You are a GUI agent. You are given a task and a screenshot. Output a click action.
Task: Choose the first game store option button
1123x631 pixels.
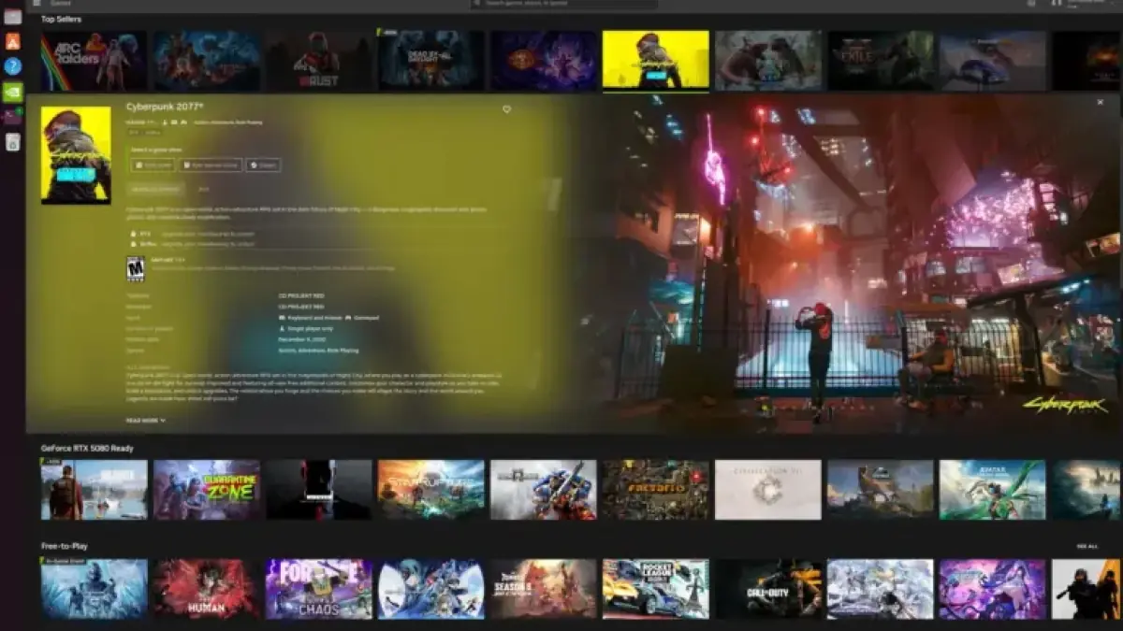[x=153, y=165]
